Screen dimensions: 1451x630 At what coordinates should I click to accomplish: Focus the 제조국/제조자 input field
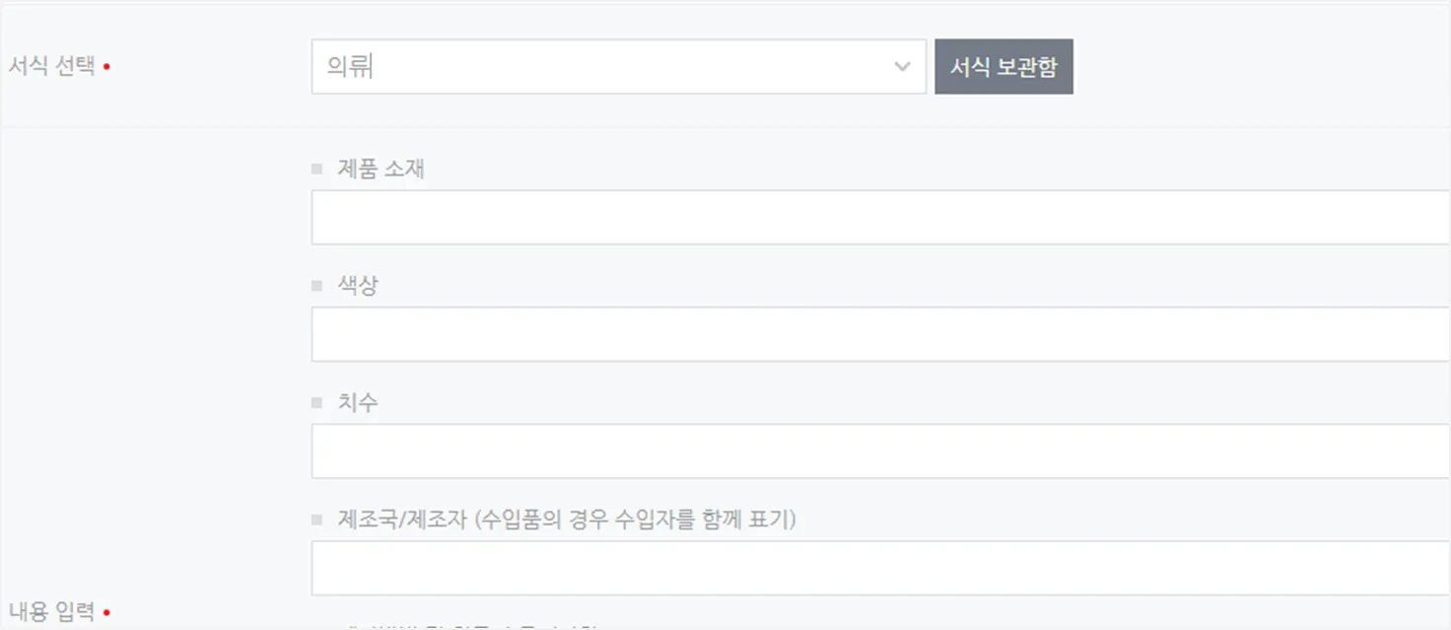[x=881, y=568]
